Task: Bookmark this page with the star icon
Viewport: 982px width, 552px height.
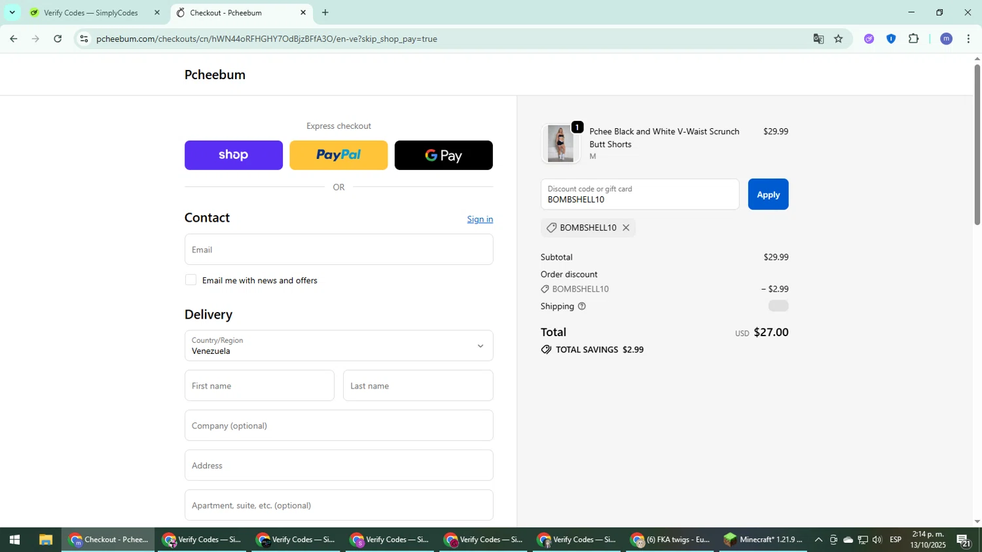Action: point(839,39)
